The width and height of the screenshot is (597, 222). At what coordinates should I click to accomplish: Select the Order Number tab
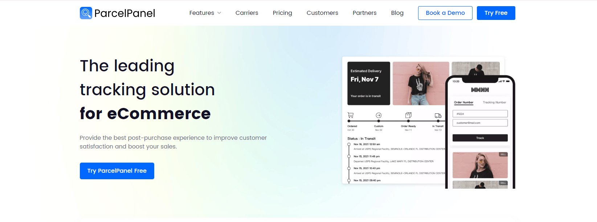pos(463,102)
